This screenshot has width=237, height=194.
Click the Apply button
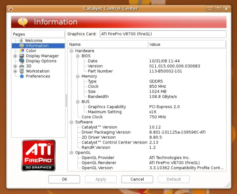(101, 179)
